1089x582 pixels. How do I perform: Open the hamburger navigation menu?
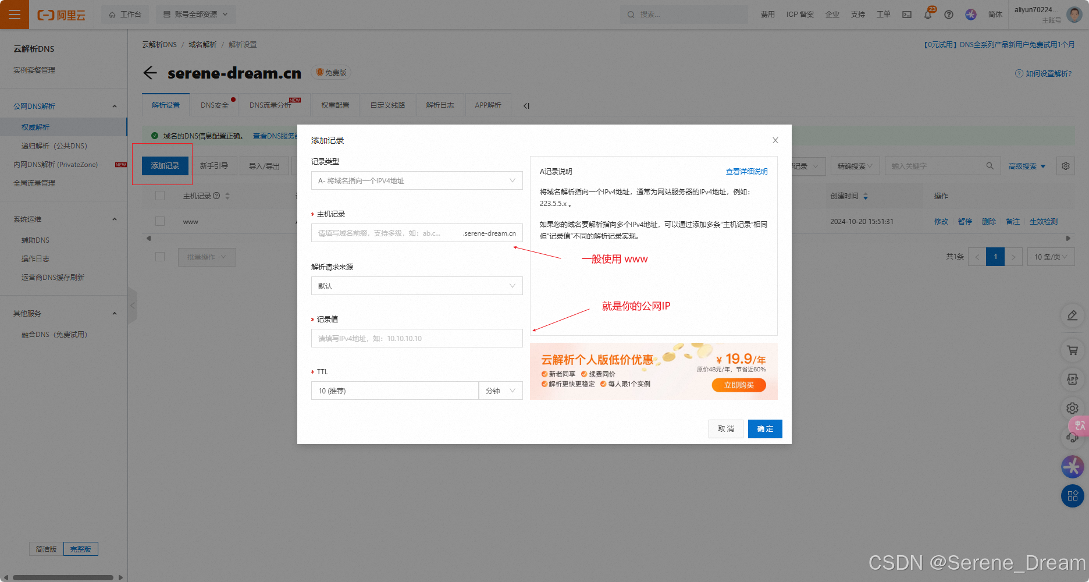[15, 15]
